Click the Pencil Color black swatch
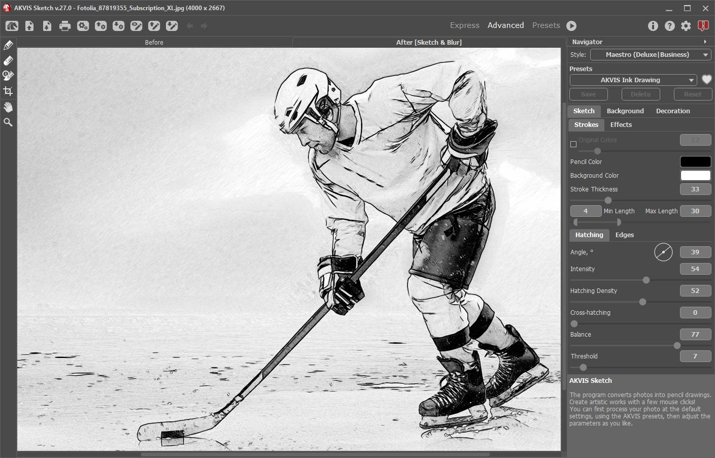 click(695, 162)
